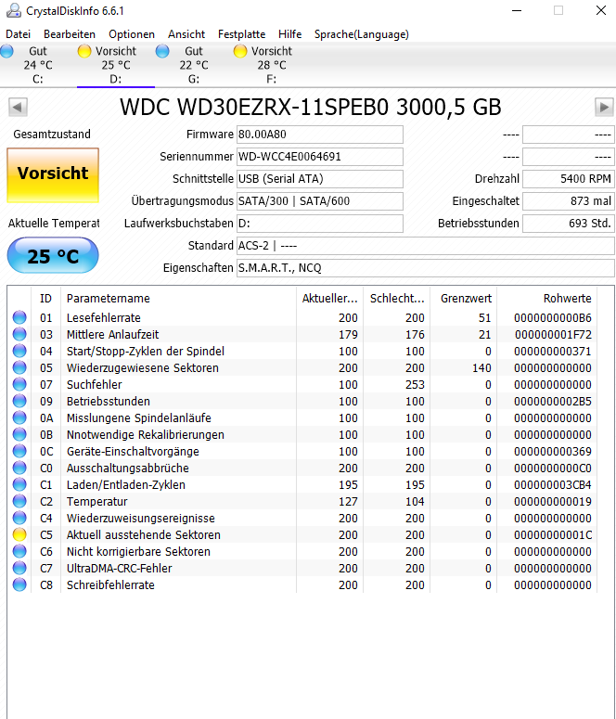Open the Datei menu
Image resolution: width=616 pixels, height=719 pixels.
point(18,34)
